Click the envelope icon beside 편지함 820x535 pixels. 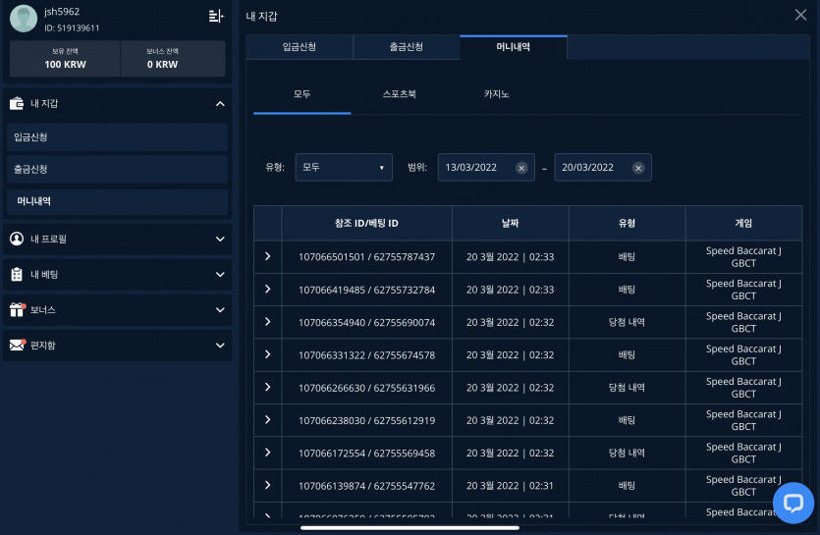(x=18, y=345)
